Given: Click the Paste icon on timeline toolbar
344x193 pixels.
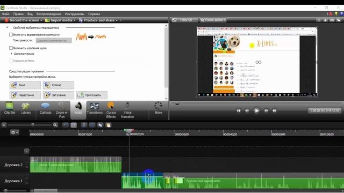Looking at the screenshot, I should (x=109, y=125).
